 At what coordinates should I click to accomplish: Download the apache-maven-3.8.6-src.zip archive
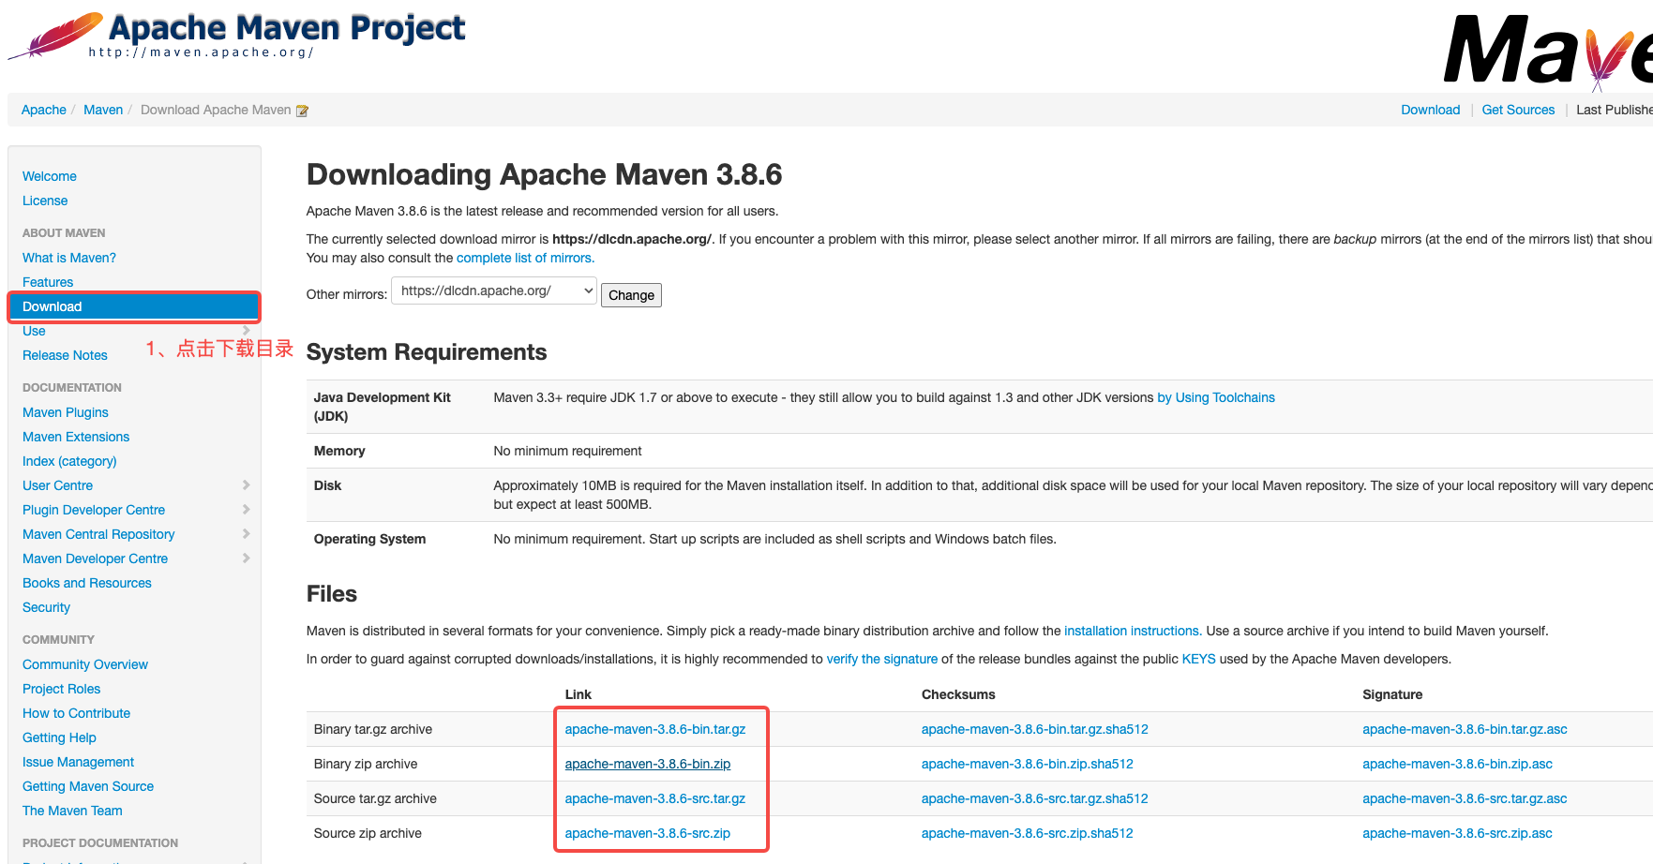pos(648,833)
